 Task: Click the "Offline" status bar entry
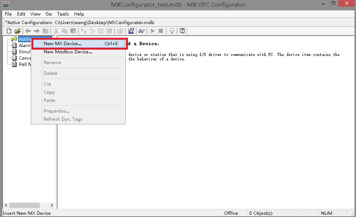pos(231,213)
